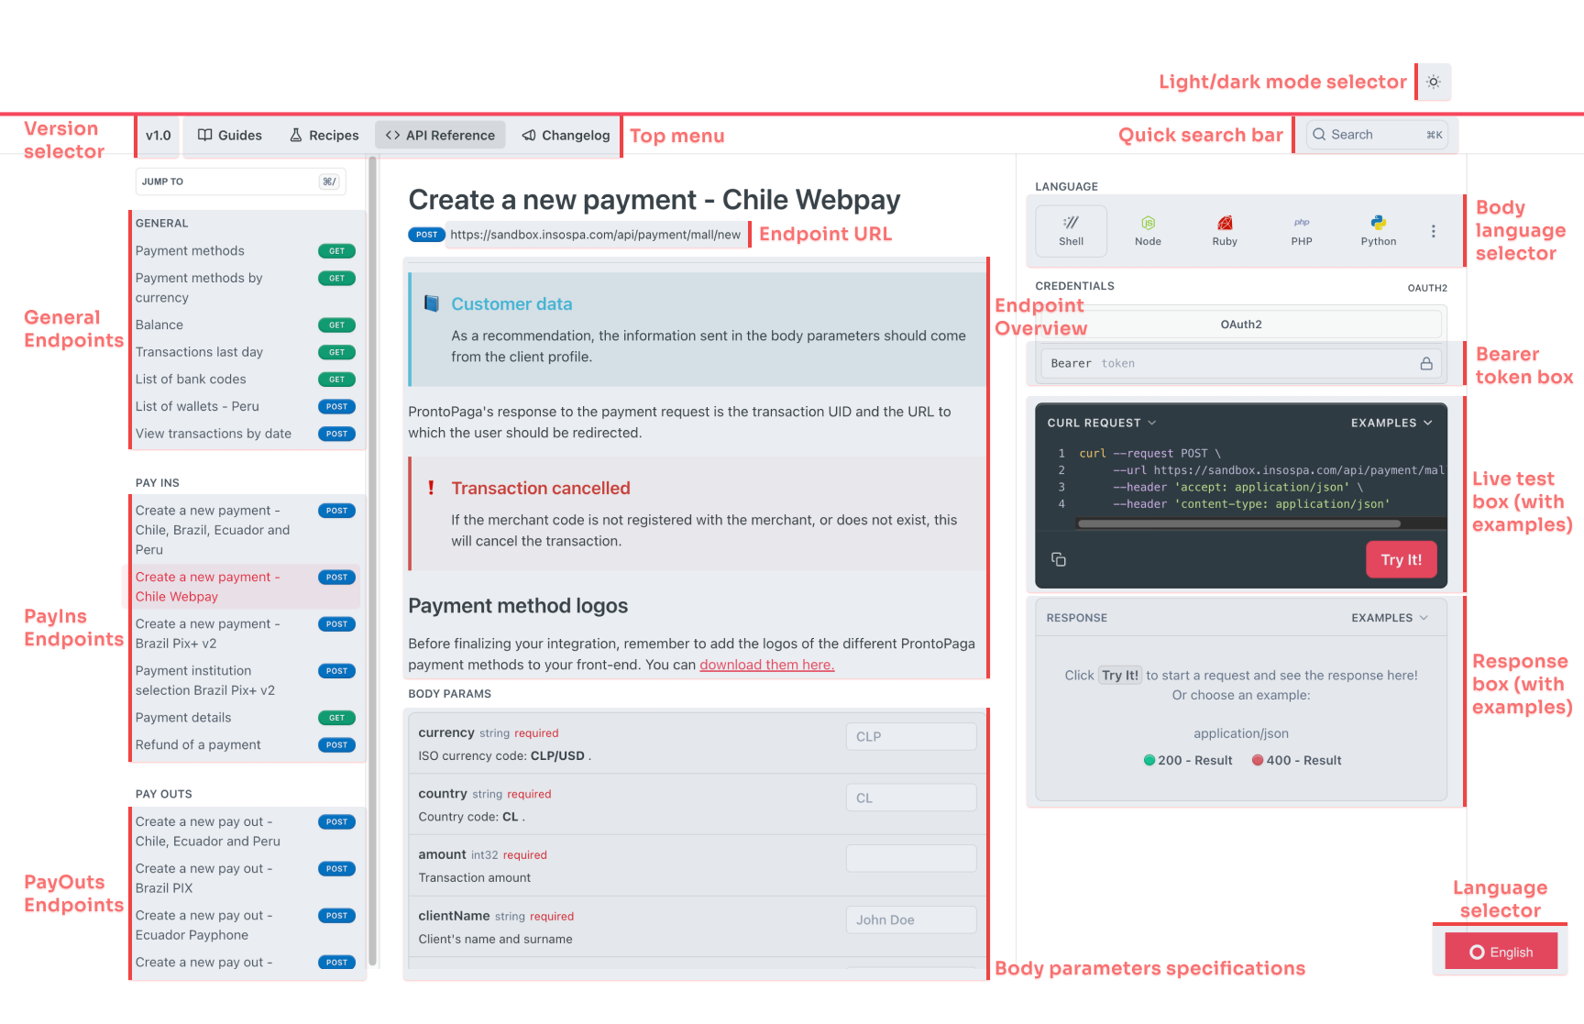Open Examples dropdown in Response box
The image size is (1584, 1024).
(x=1390, y=618)
